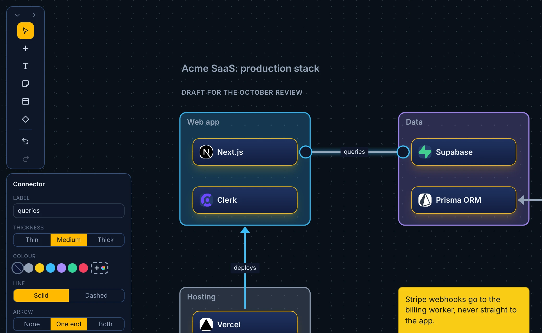Set connector thickness to Medium

[x=69, y=240]
